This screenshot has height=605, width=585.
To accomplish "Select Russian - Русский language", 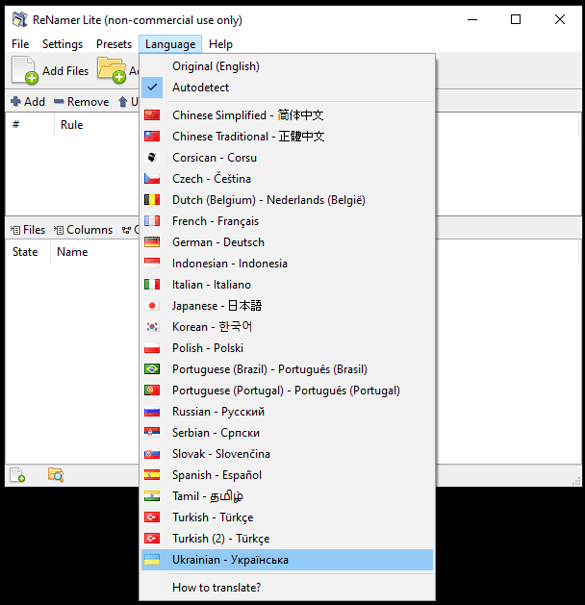I will pos(287,412).
